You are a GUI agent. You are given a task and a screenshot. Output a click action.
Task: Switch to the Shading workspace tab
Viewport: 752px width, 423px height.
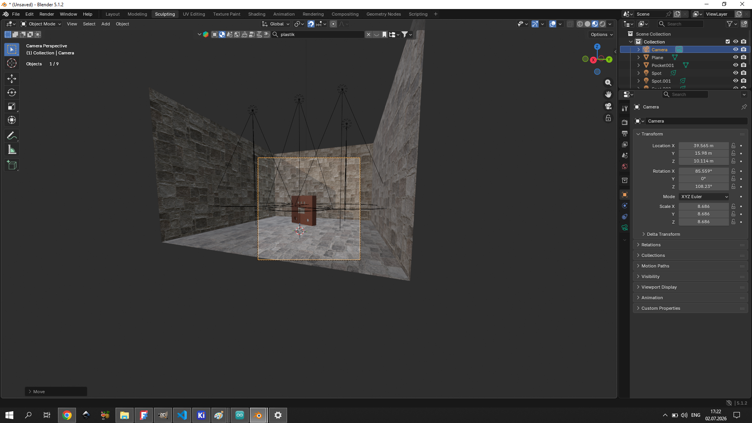(x=257, y=14)
